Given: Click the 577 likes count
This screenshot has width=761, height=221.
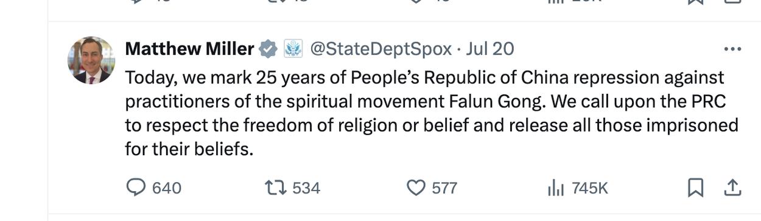Looking at the screenshot, I should (444, 188).
